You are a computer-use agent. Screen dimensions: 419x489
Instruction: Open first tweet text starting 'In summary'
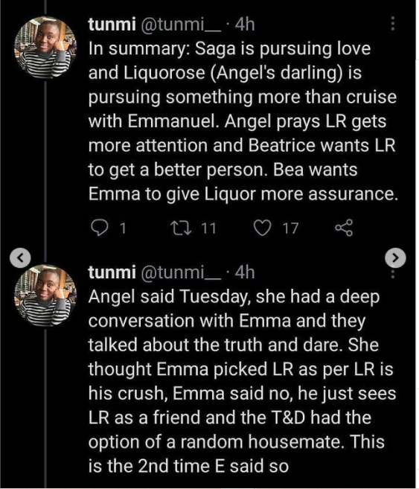[243, 121]
